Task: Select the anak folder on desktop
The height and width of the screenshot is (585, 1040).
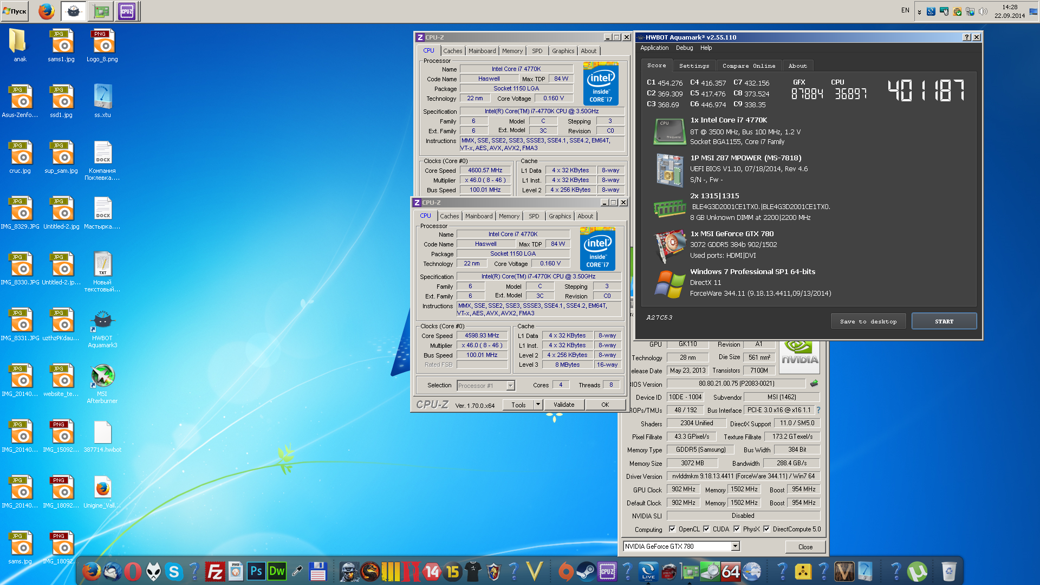Action: [19, 46]
